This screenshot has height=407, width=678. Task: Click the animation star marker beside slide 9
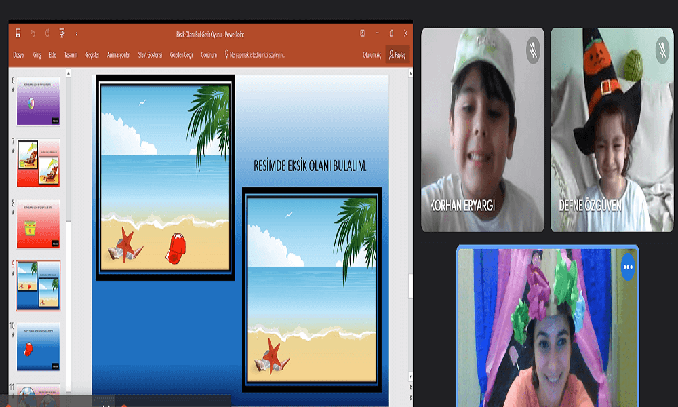pos(13,274)
